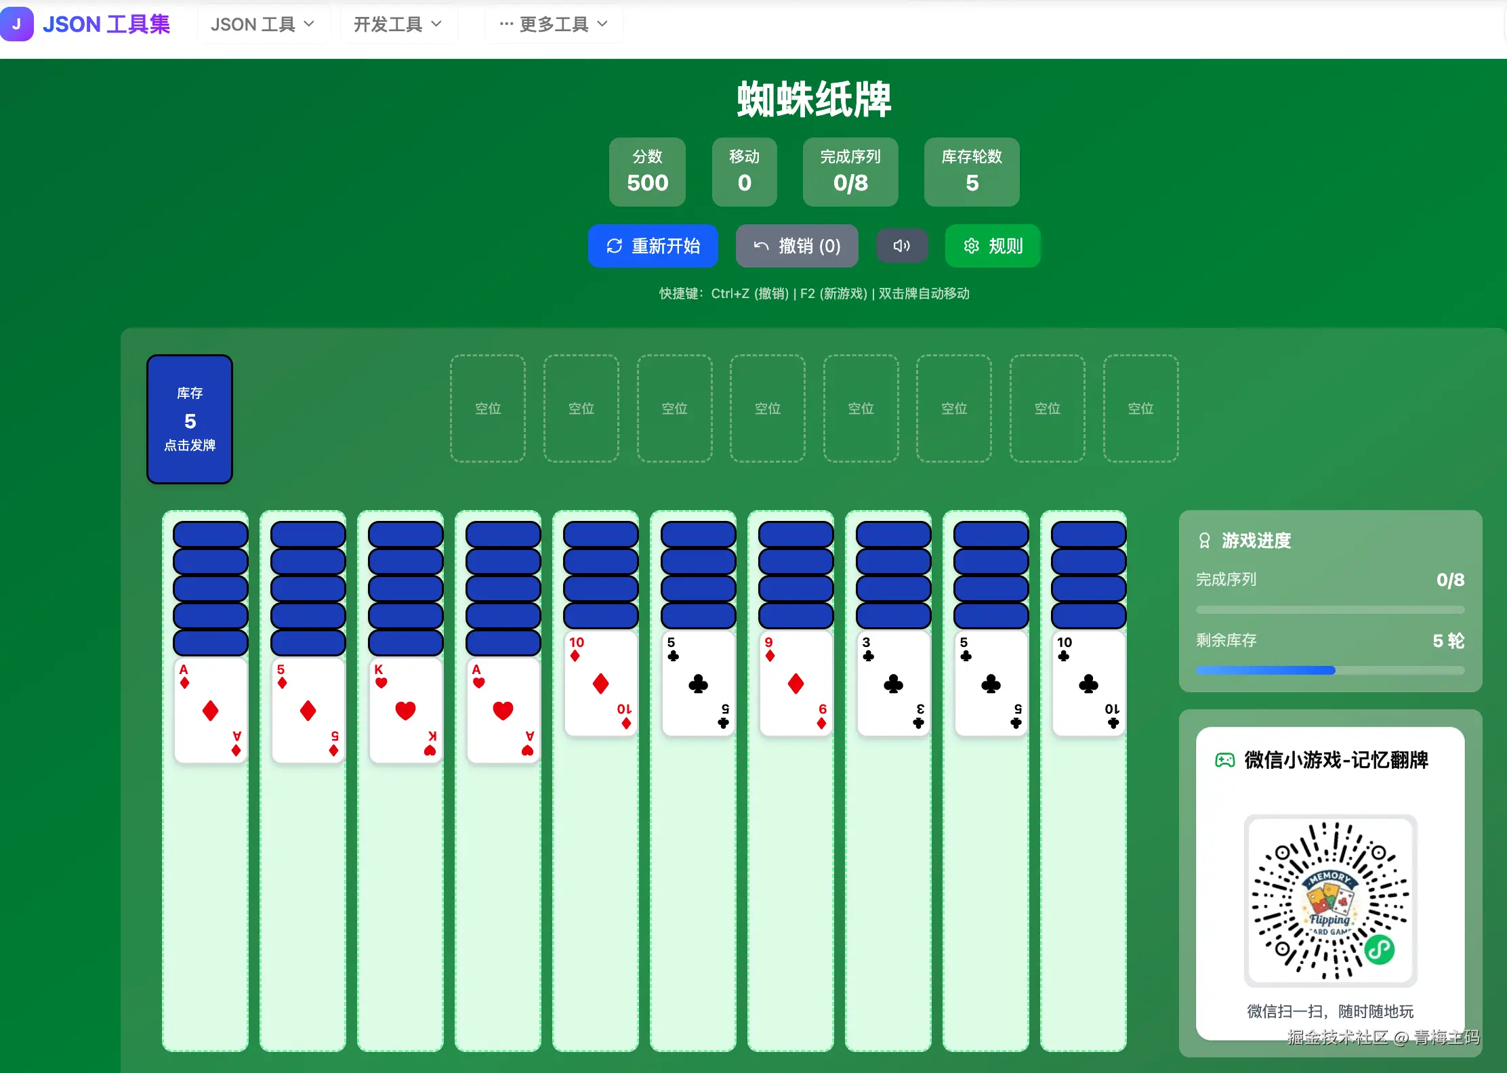Toggle the sound speaker button
Screen dimensions: 1507x1073
(x=901, y=246)
